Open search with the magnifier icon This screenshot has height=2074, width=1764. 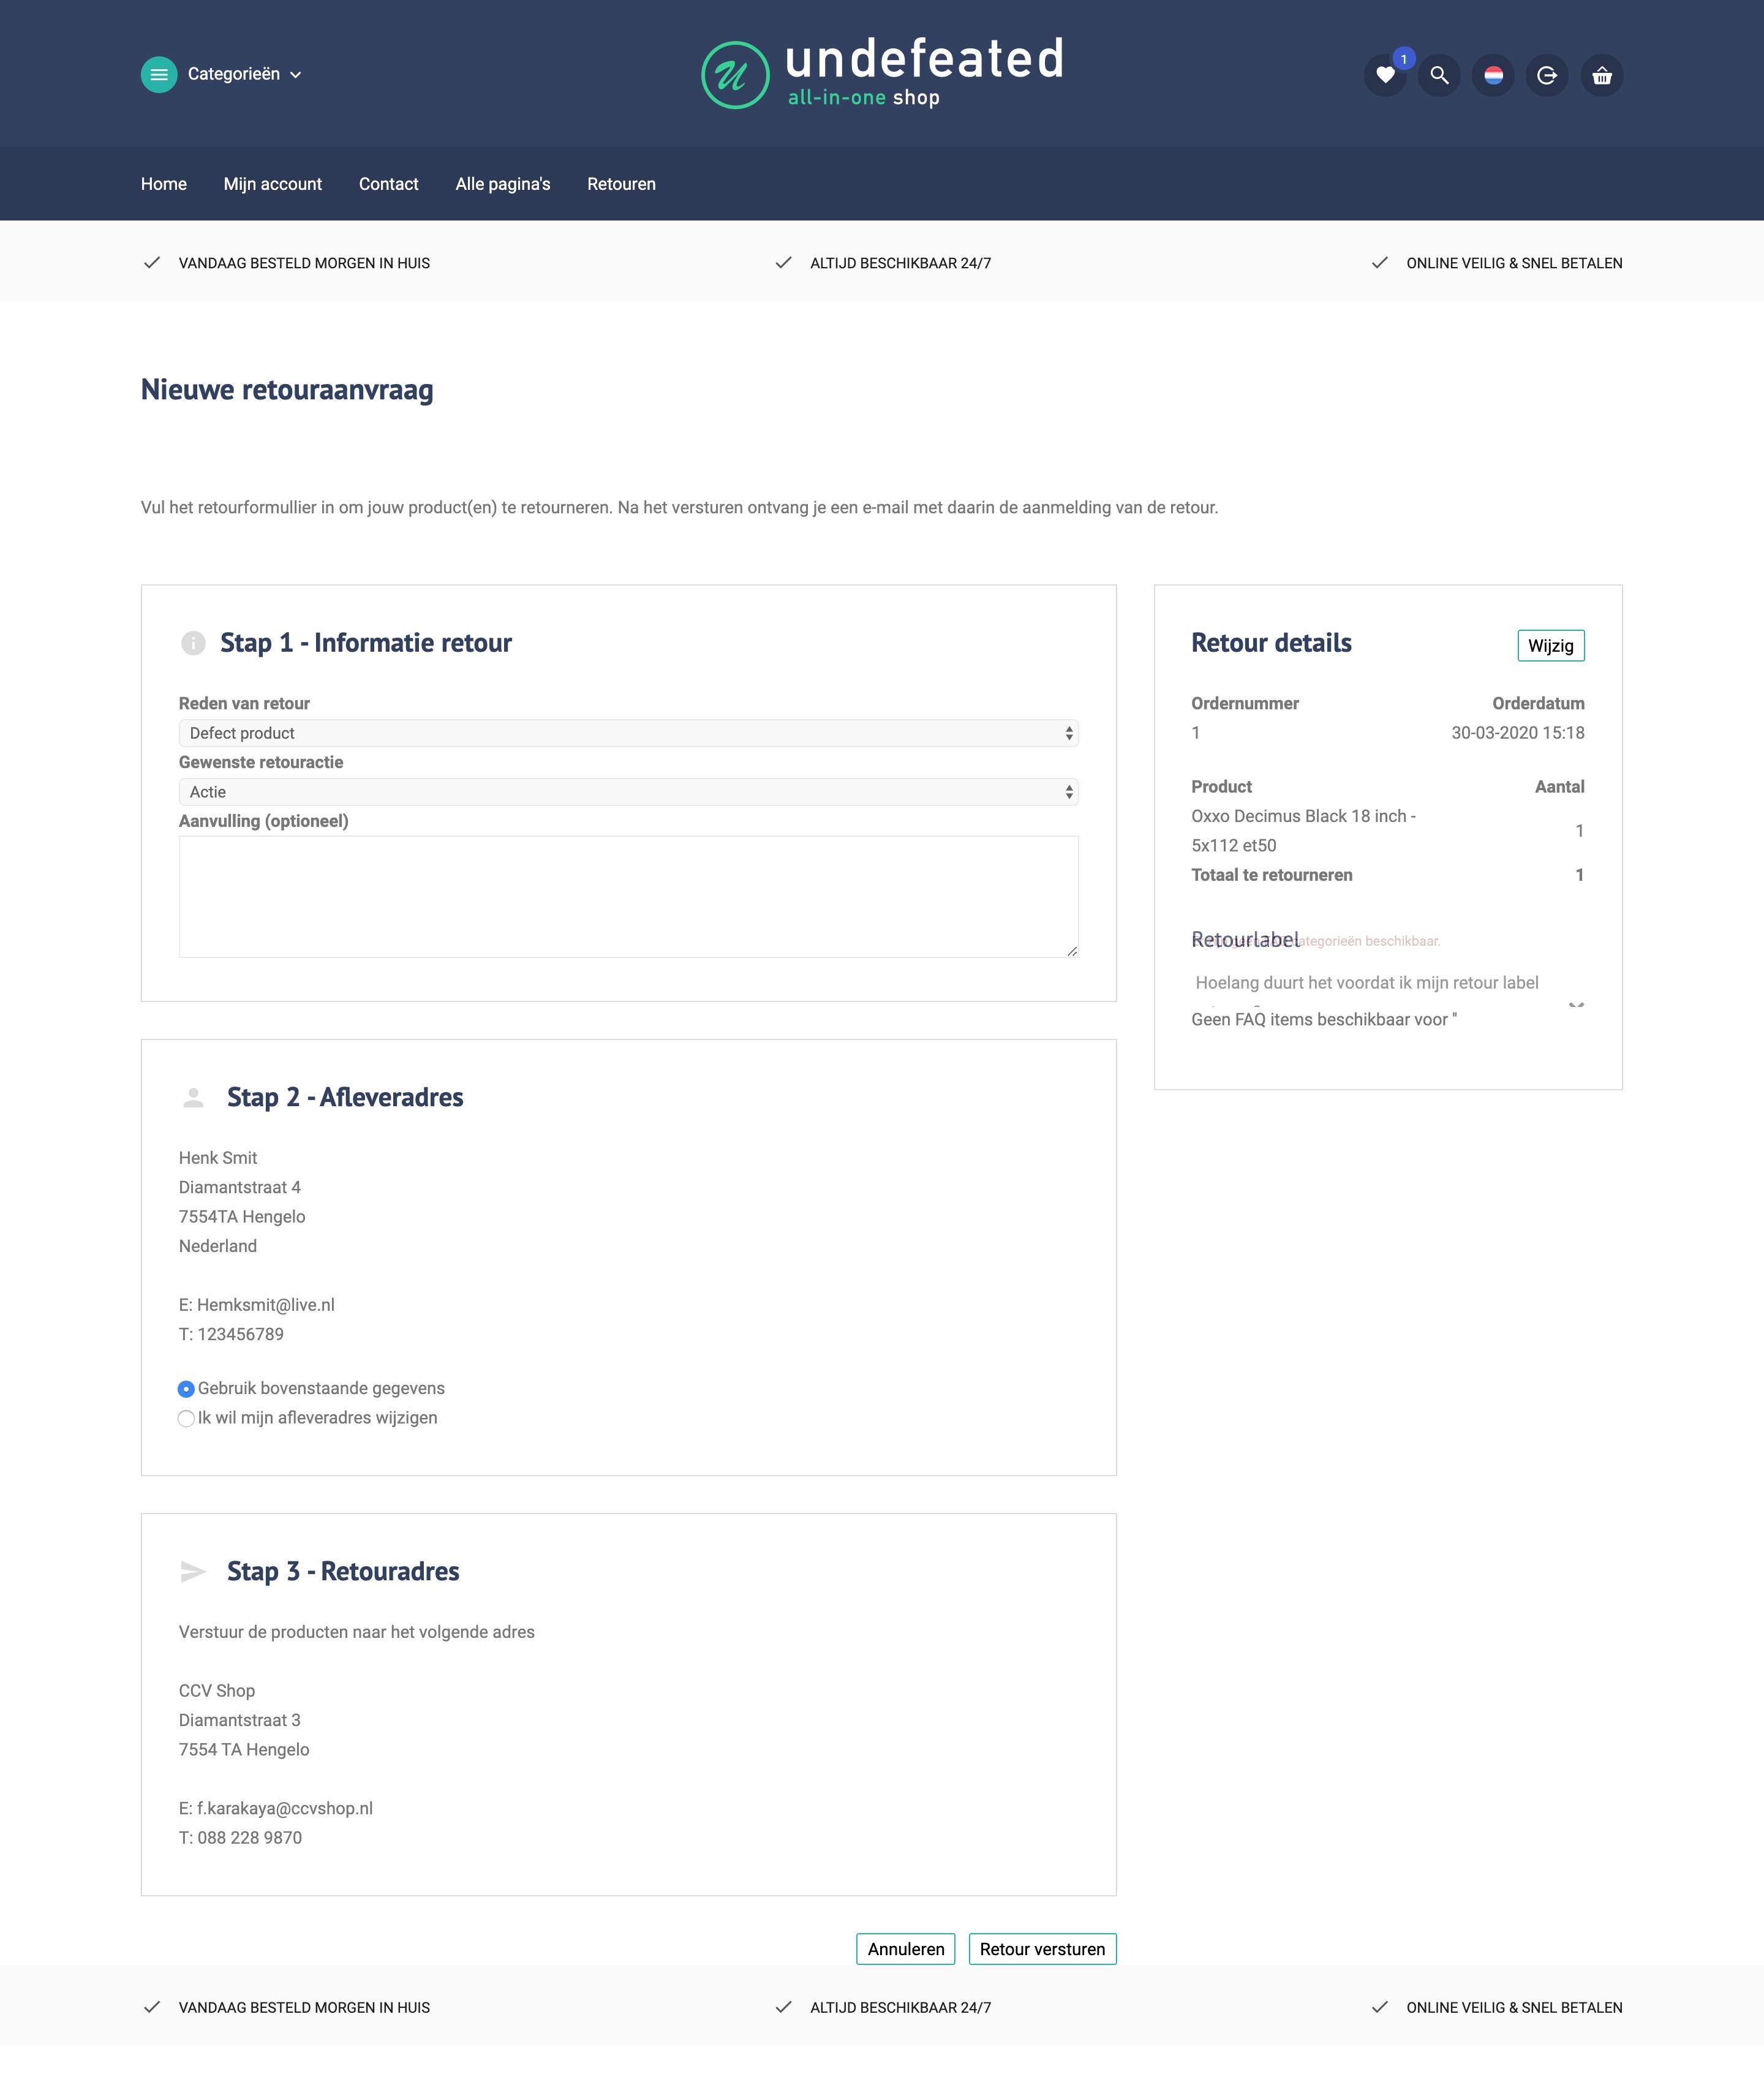coord(1439,75)
